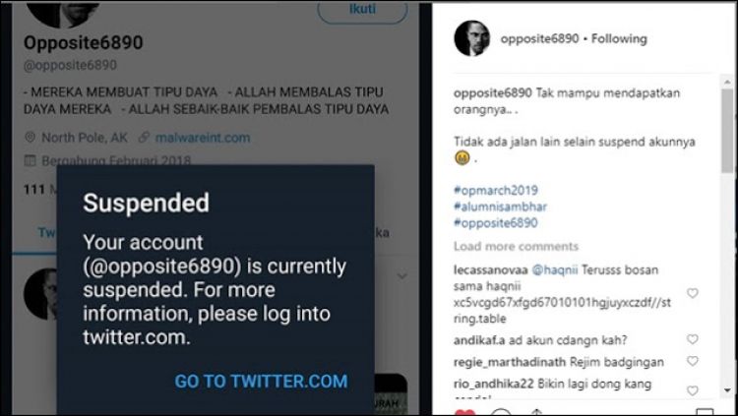
Task: Open the comment bubble icon under post
Action: coord(500,412)
